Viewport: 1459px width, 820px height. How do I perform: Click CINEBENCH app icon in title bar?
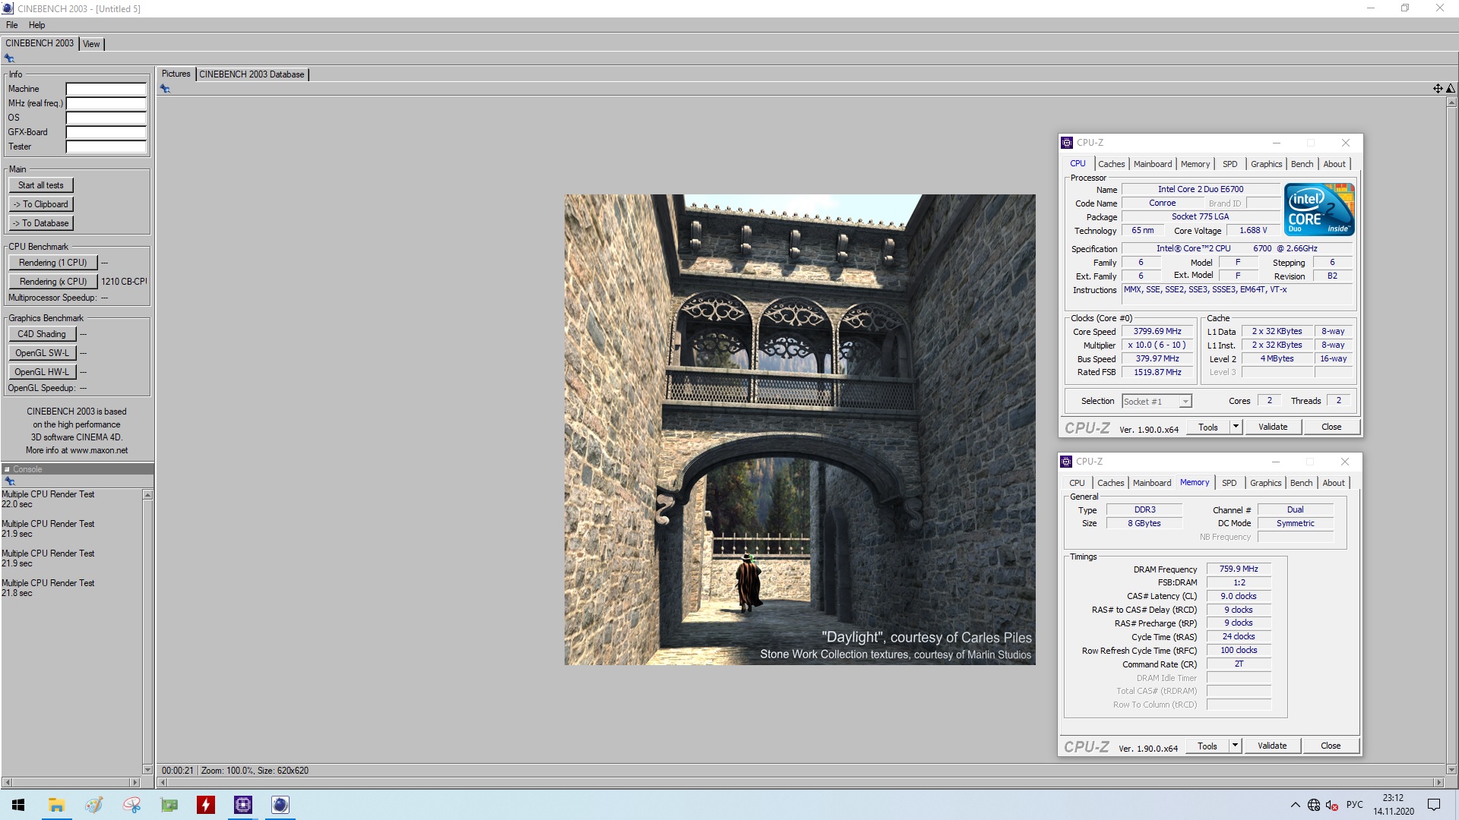coord(8,8)
